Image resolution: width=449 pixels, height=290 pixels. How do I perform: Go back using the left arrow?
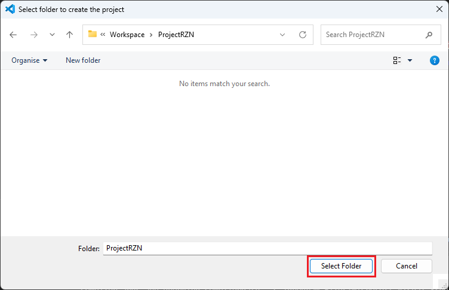(x=13, y=35)
